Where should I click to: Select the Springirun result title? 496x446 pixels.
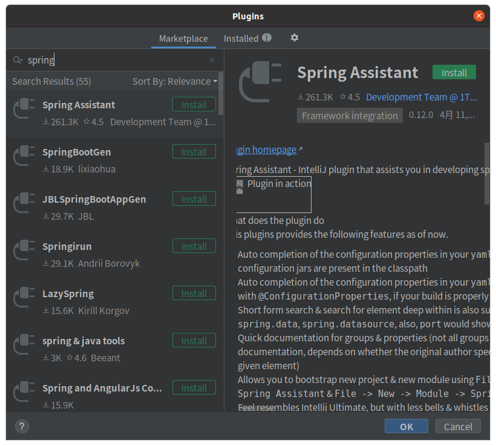point(67,246)
